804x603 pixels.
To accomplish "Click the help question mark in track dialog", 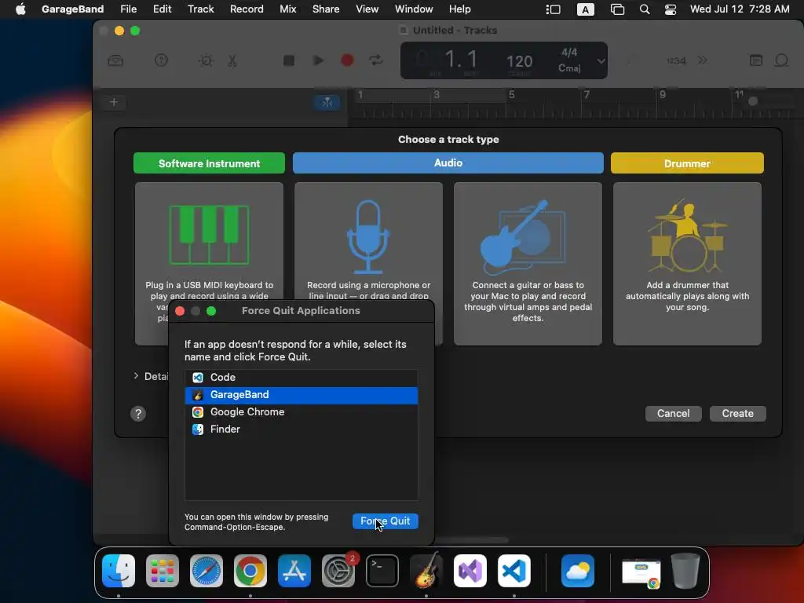I will click(x=138, y=414).
